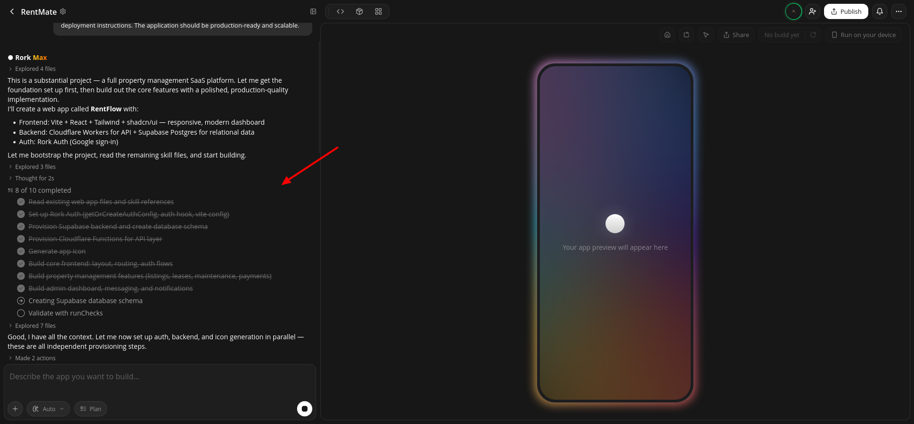The height and width of the screenshot is (424, 914).
Task: Click 'Creating Supabase database schema' text
Action: [86, 301]
